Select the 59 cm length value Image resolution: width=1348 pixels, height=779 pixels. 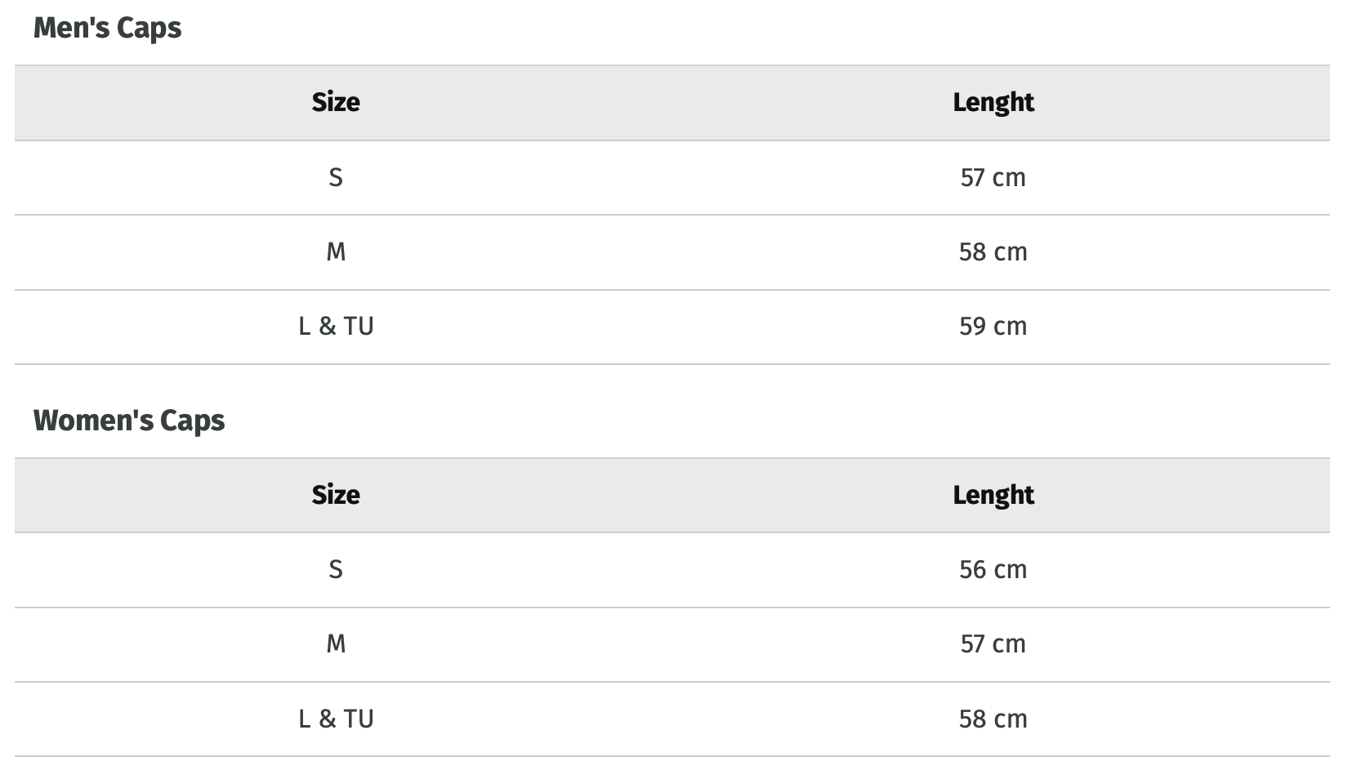(993, 327)
